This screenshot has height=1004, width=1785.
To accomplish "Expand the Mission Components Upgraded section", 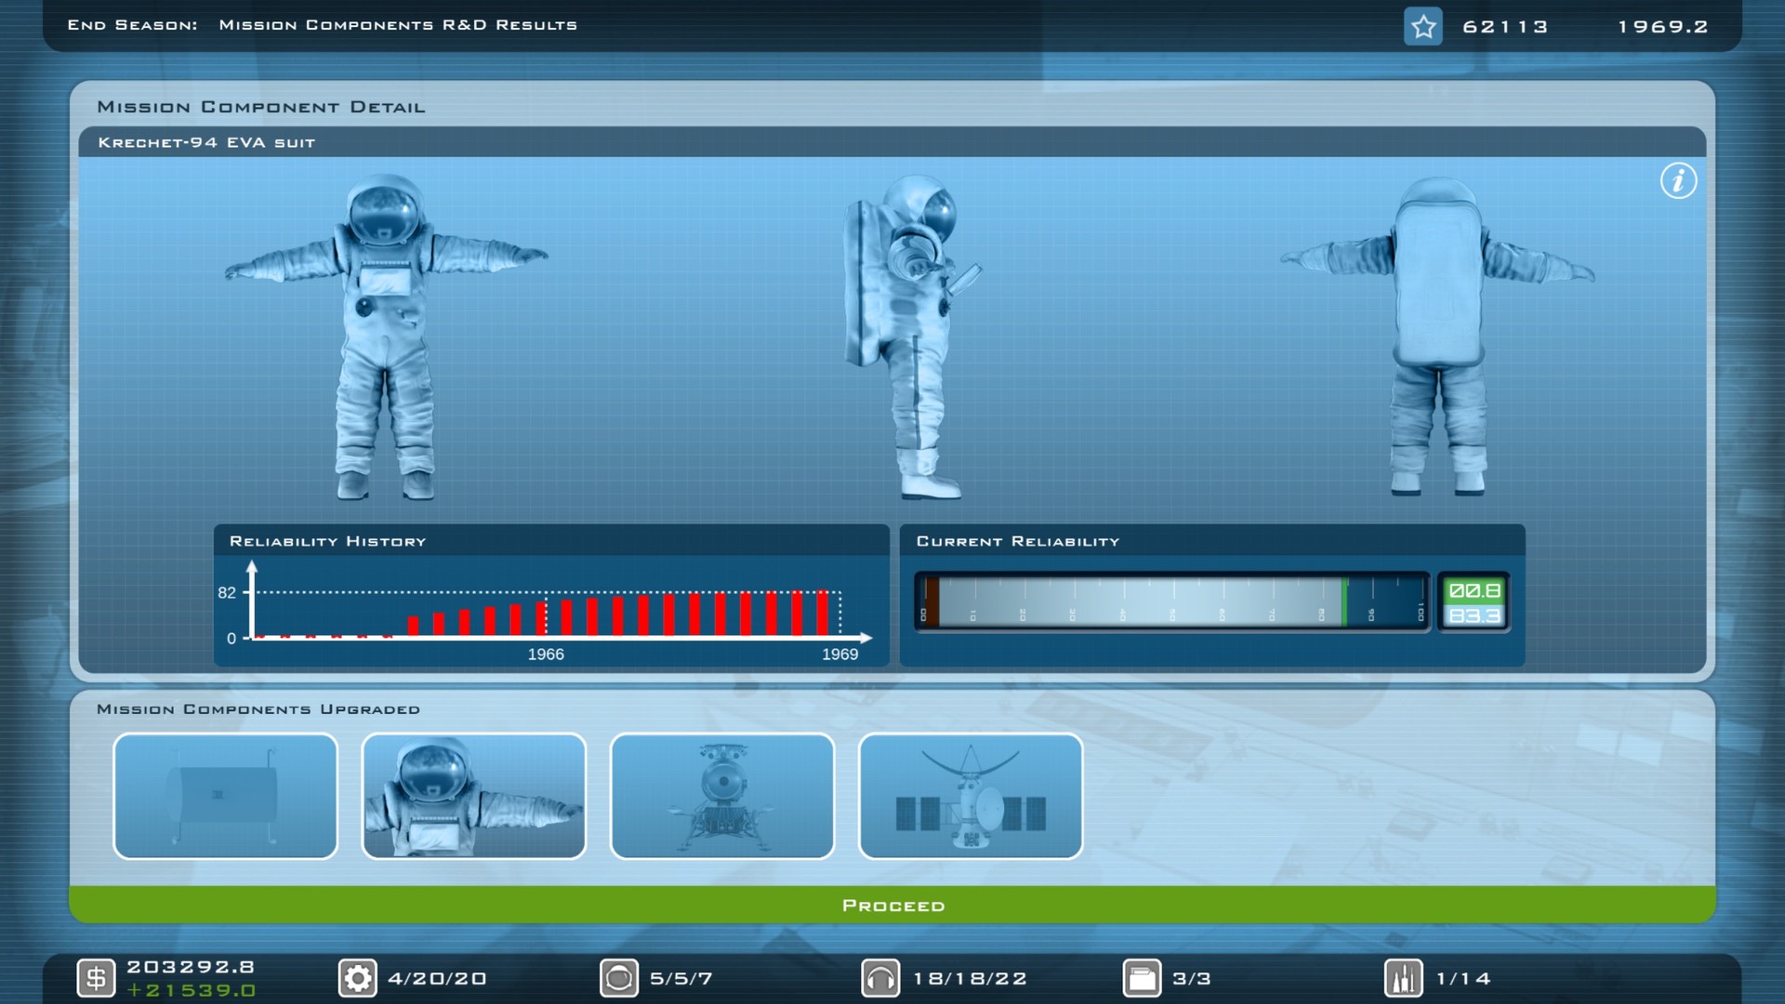I will 258,708.
